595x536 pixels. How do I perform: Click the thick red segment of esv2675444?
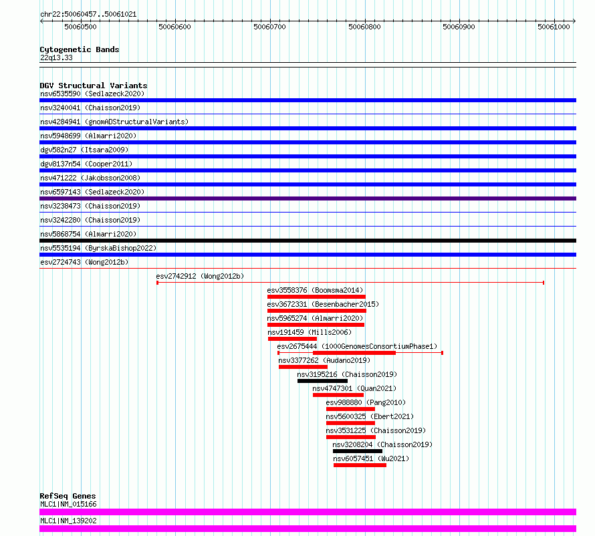[x=354, y=353]
